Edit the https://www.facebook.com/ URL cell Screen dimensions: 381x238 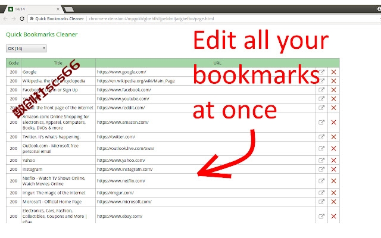point(205,90)
